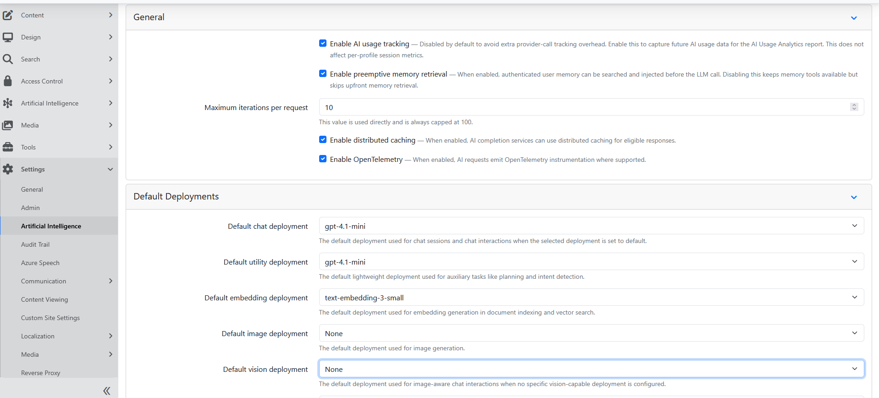Click the Enable AI usage tracking label

point(370,44)
